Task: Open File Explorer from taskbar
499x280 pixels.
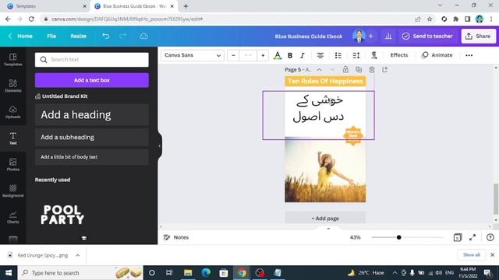Action: [x=188, y=273]
